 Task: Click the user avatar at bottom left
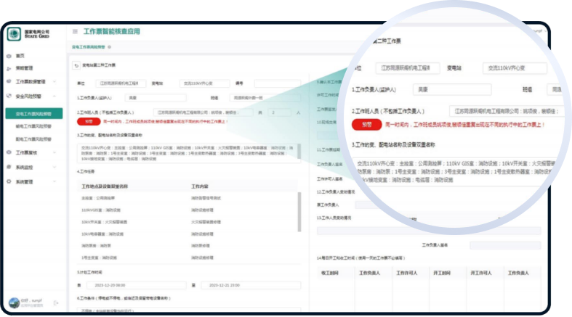(14, 302)
